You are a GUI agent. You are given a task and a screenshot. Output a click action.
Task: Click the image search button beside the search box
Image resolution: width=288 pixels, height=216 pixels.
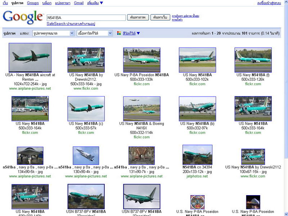tap(138, 17)
